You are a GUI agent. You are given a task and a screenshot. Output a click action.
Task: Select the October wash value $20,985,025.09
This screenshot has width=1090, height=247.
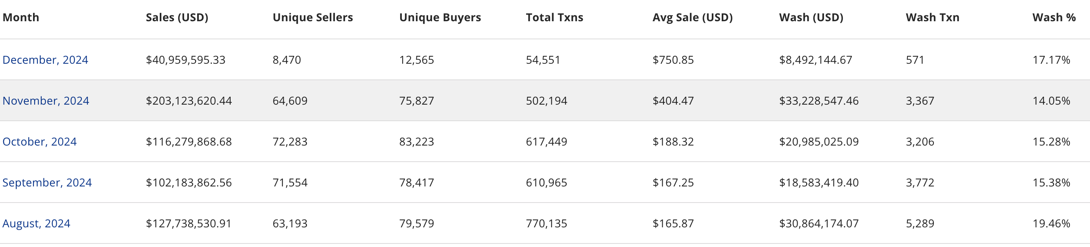click(x=818, y=142)
